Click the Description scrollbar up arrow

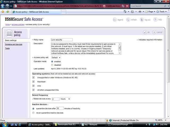(120, 44)
